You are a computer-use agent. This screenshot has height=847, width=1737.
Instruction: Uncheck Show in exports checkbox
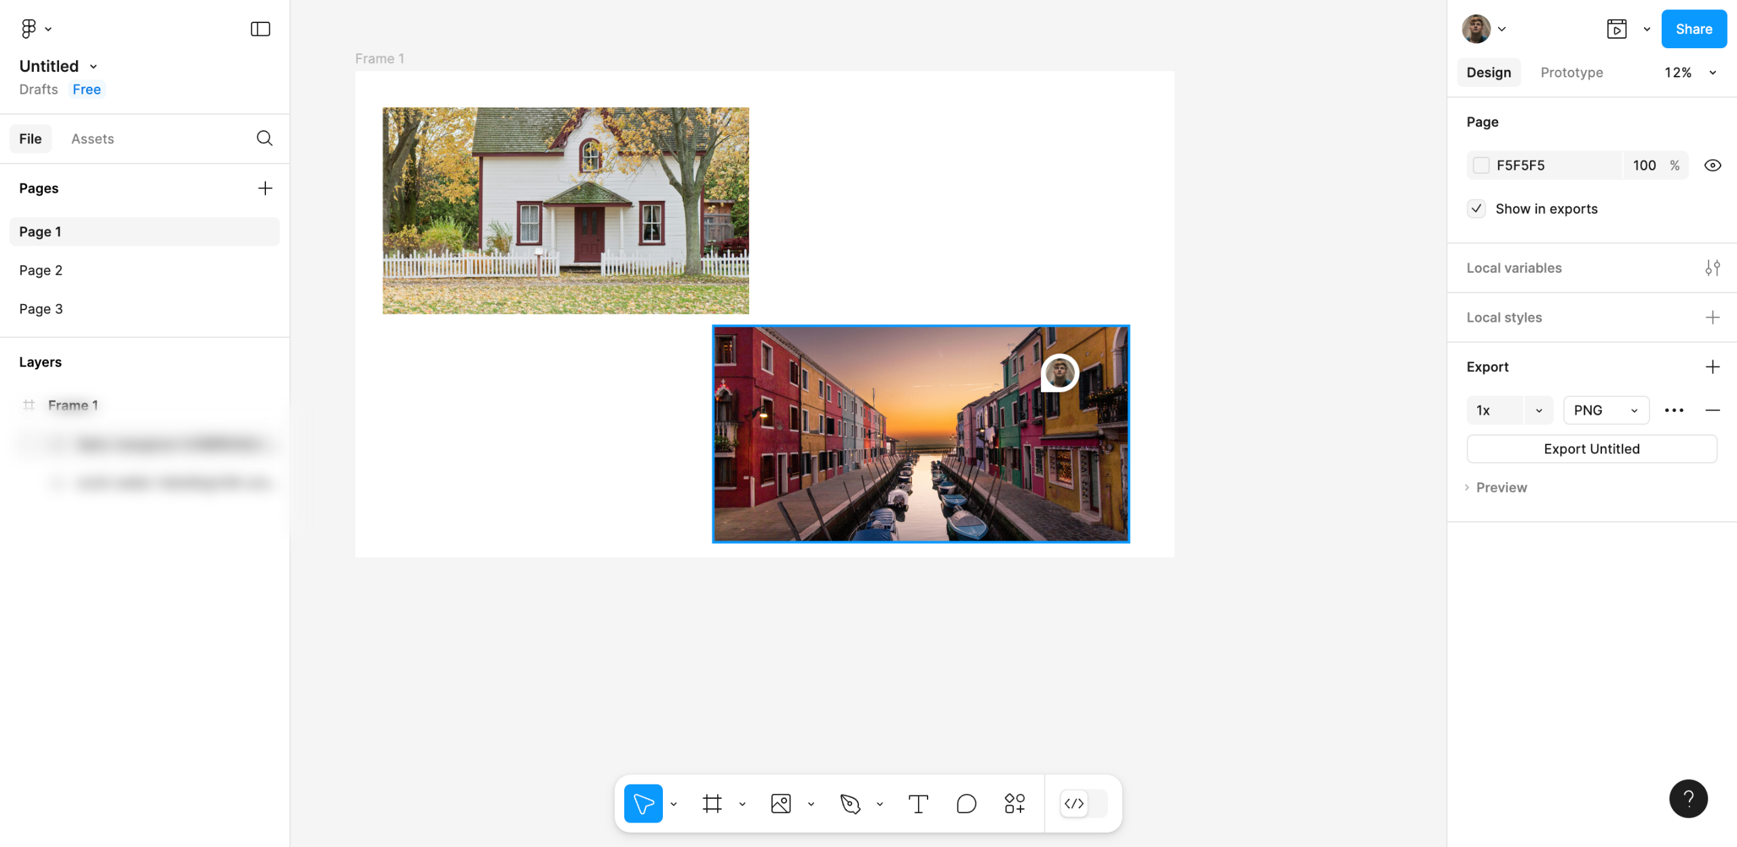[x=1476, y=208]
